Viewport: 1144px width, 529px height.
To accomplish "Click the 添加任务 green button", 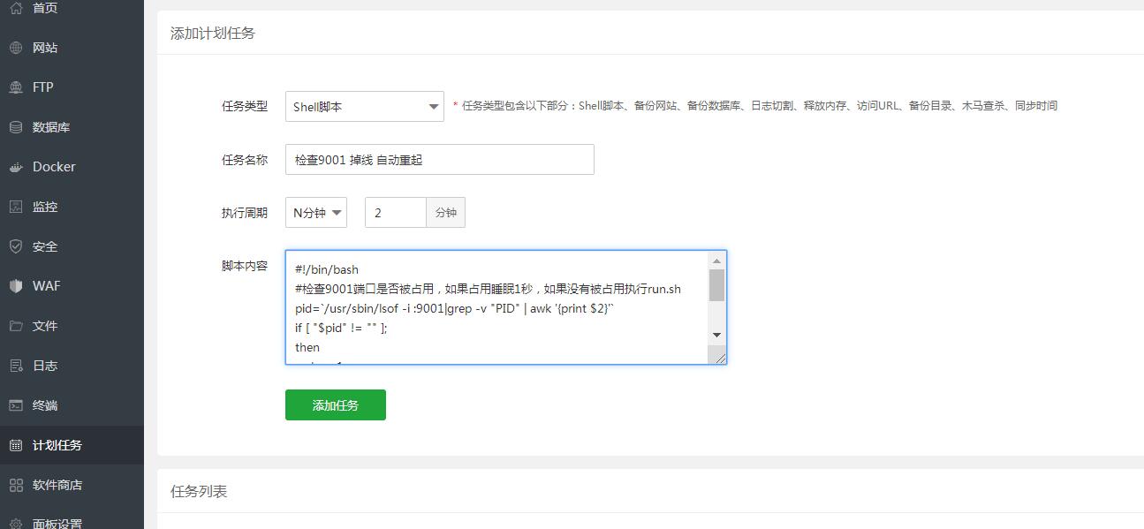I will click(x=336, y=405).
